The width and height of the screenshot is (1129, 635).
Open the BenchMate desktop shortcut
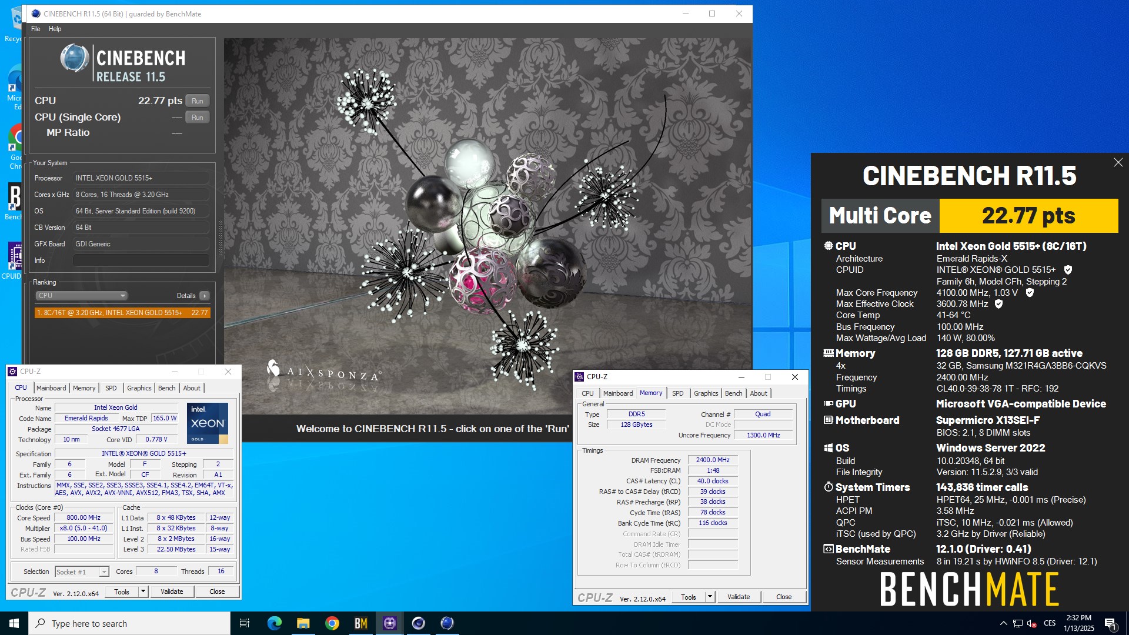tap(14, 202)
